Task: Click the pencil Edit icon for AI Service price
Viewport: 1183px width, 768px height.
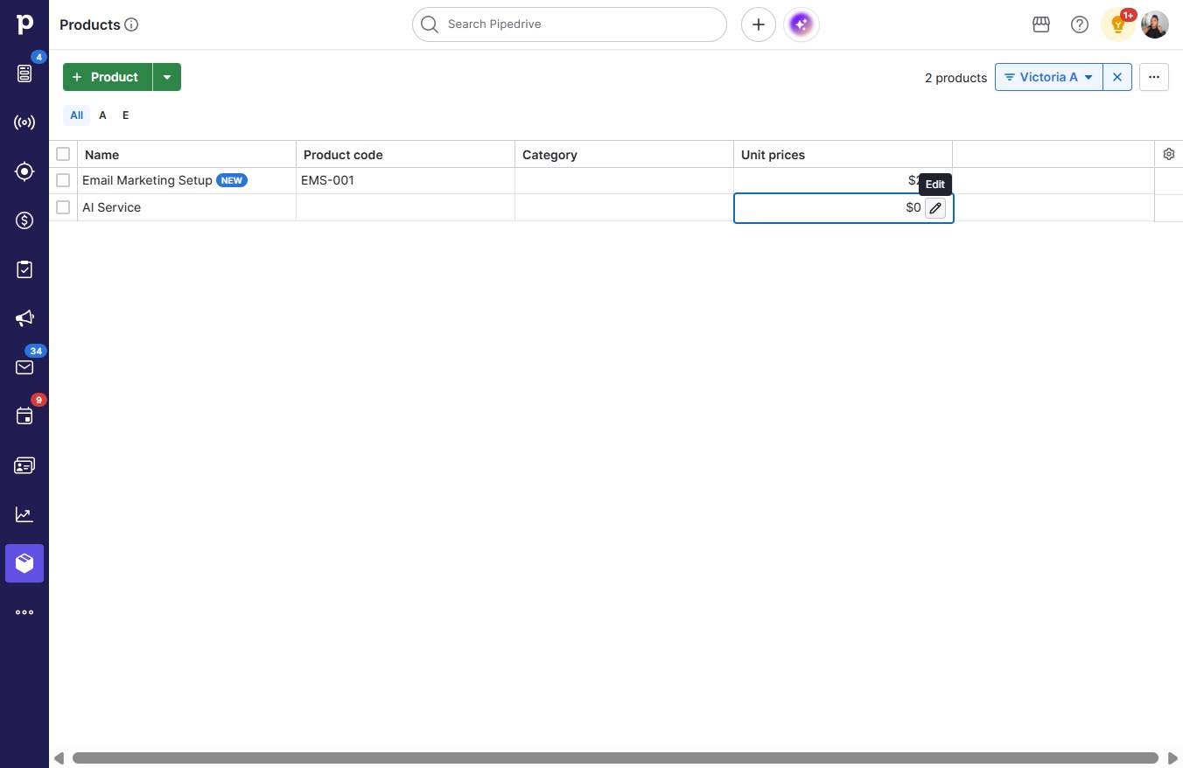Action: (x=935, y=208)
